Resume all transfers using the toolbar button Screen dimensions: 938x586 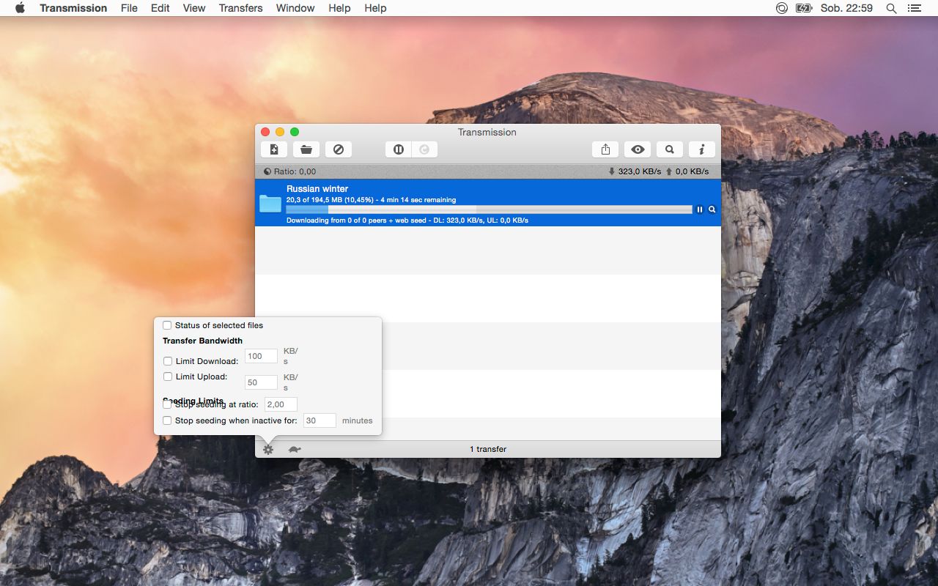[x=424, y=149]
